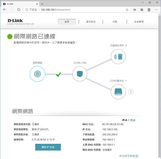The image size is (161, 159).
Task: Click the release IP address button
Action: pyautogui.click(x=48, y=147)
